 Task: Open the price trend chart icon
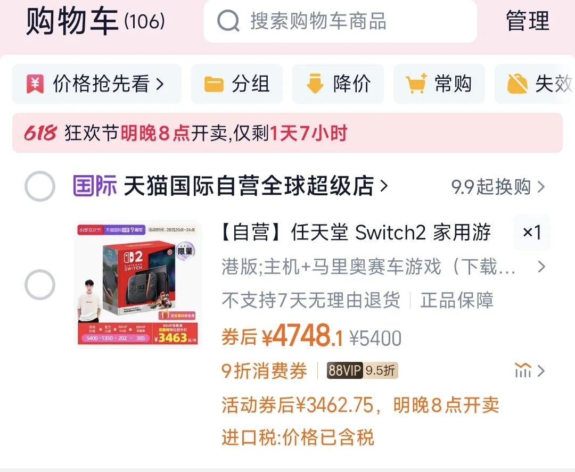(523, 370)
